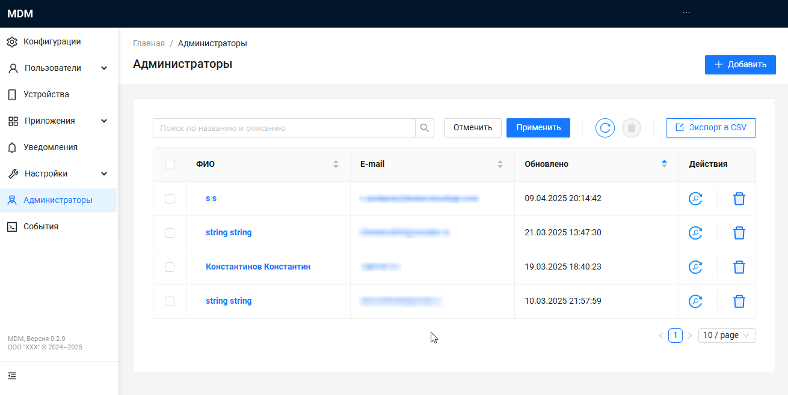Click the Добавить button
The image size is (788, 395).
[x=740, y=65]
